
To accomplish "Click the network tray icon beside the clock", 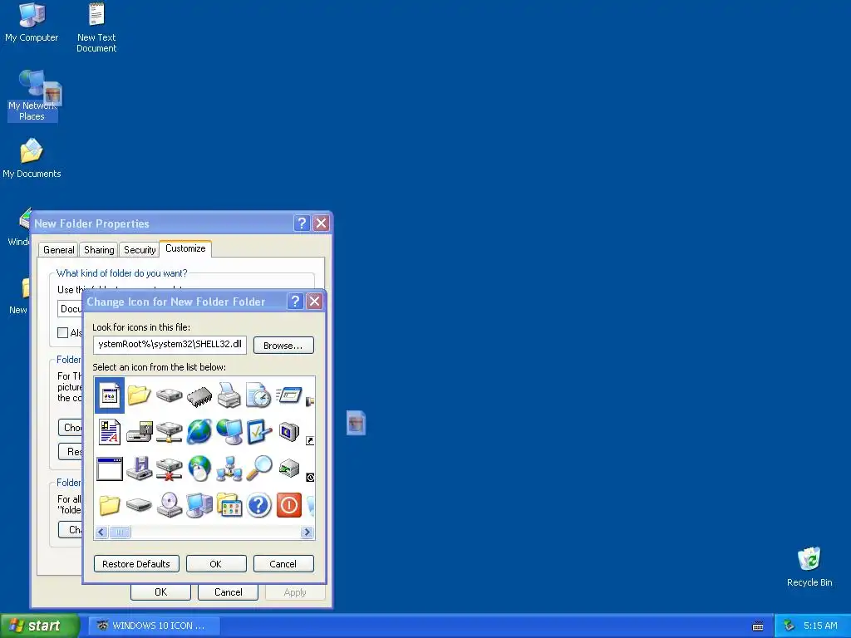I will pos(790,626).
